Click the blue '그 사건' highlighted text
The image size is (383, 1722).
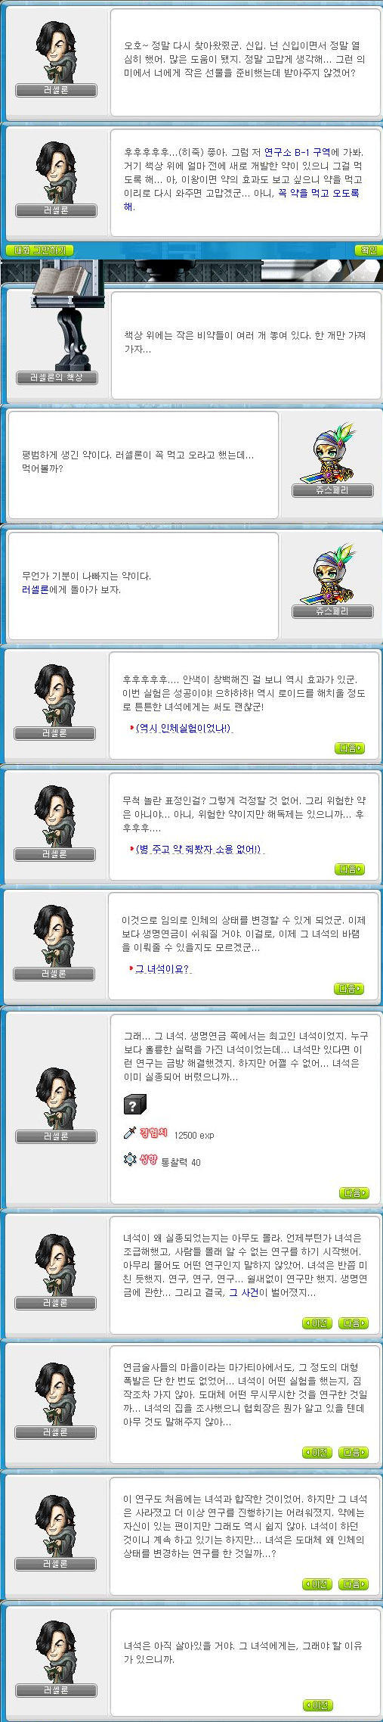(243, 1292)
